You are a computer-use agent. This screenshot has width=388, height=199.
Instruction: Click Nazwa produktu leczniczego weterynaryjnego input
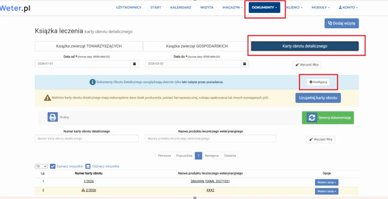[211, 139]
